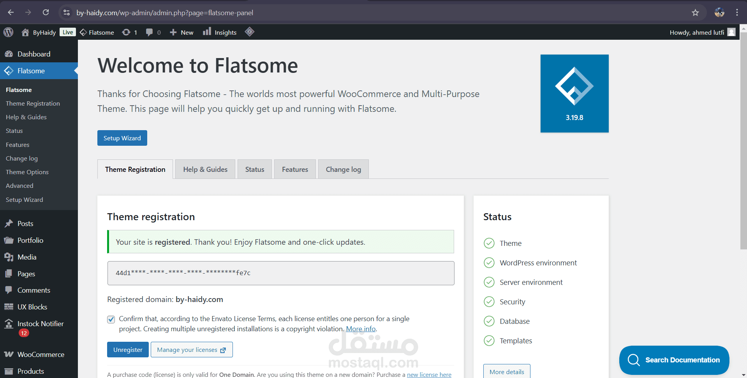The image size is (747, 378).
Task: Click the browser forward arrow
Action: [x=28, y=12]
